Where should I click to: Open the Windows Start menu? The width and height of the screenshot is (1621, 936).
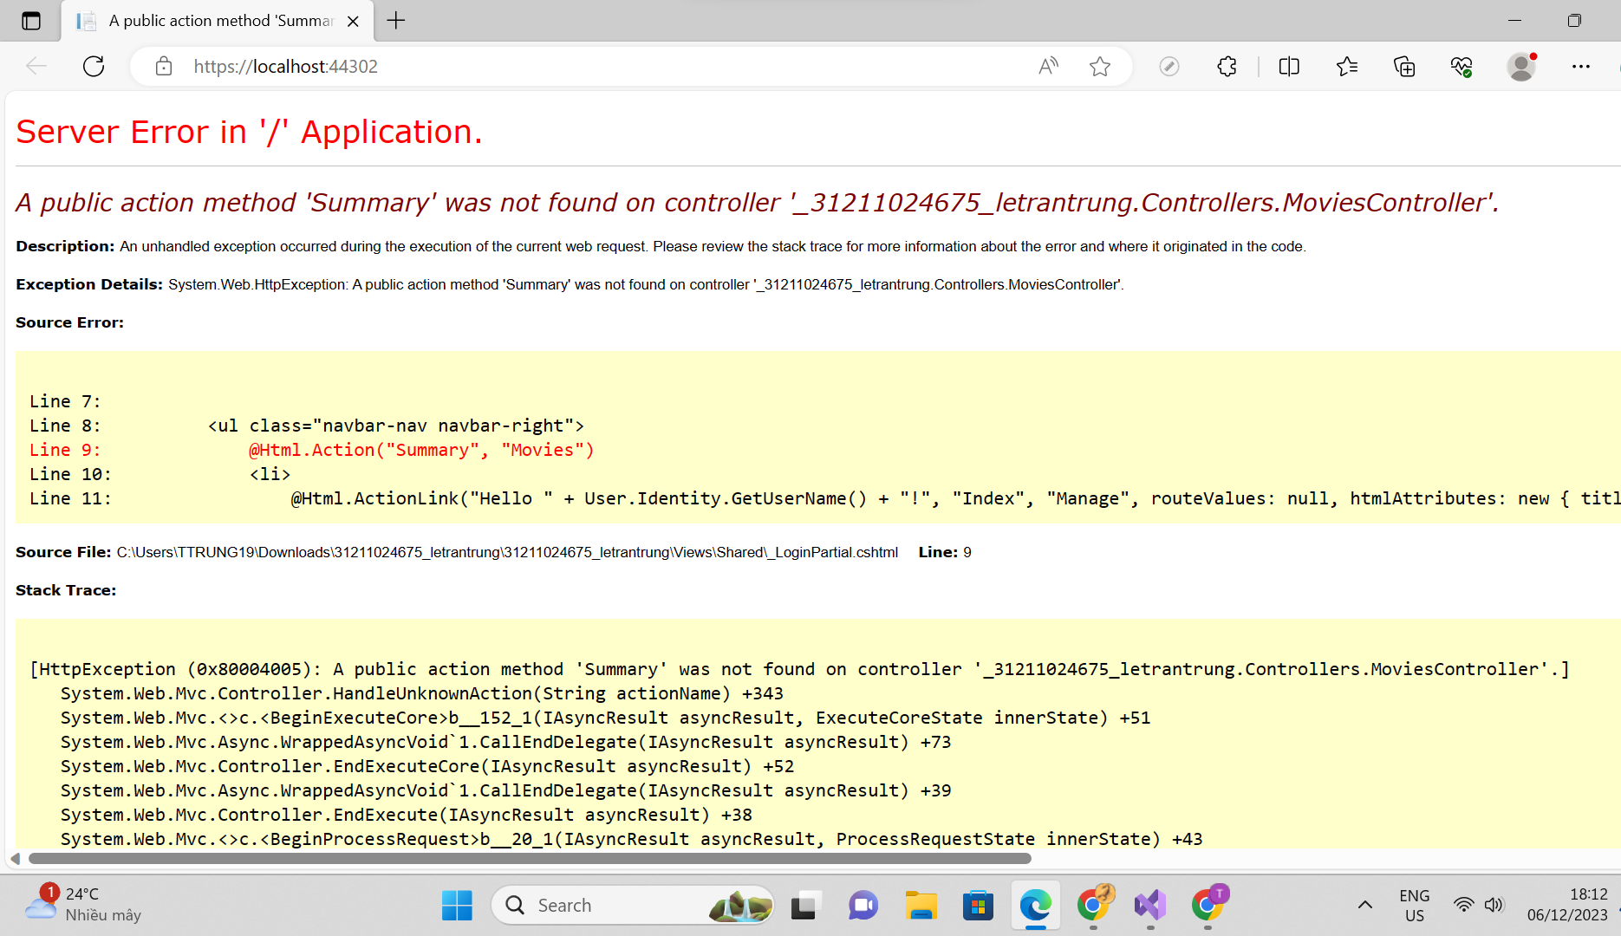(457, 906)
